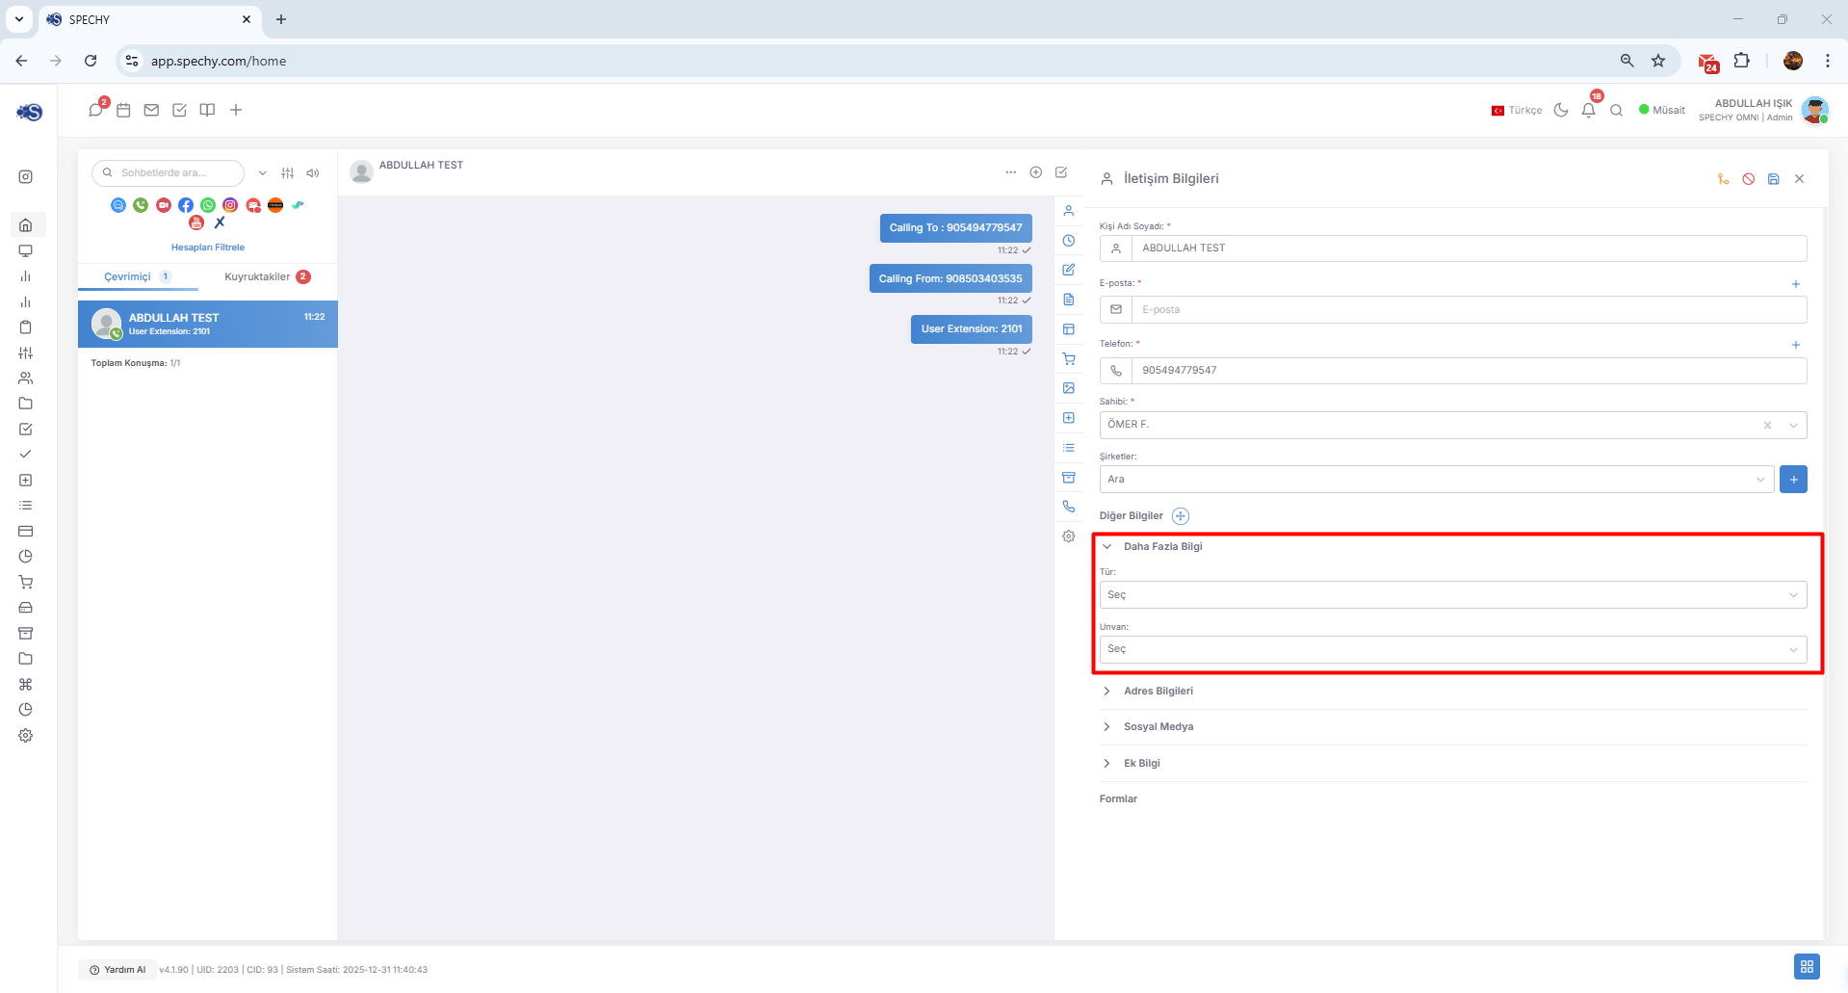Filter conversations by Instagram channel icon
The height and width of the screenshot is (993, 1848).
click(230, 205)
